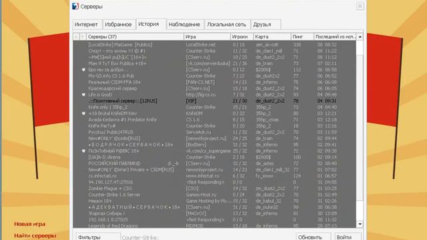Viewport: 427px width, 240px height.
Task: Sort by the Последний из исп. column header
Action: click(335, 37)
